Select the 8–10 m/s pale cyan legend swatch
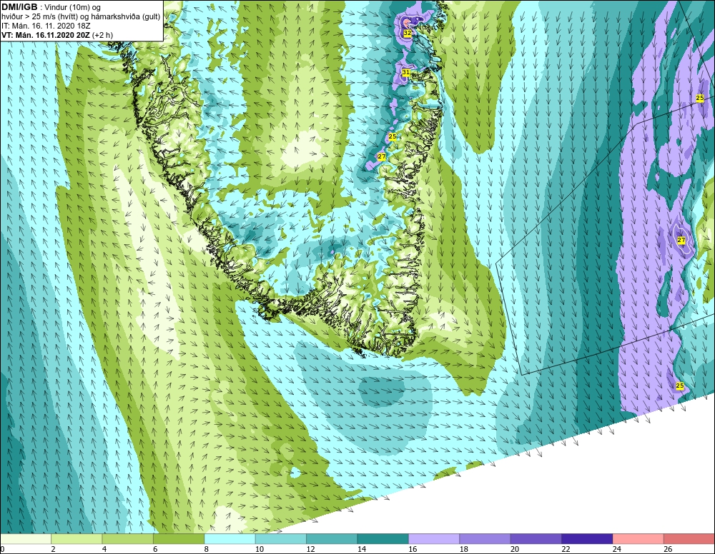Image resolution: width=715 pixels, height=554 pixels. 230,539
